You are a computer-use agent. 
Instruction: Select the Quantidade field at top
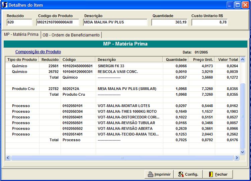pos(170,22)
